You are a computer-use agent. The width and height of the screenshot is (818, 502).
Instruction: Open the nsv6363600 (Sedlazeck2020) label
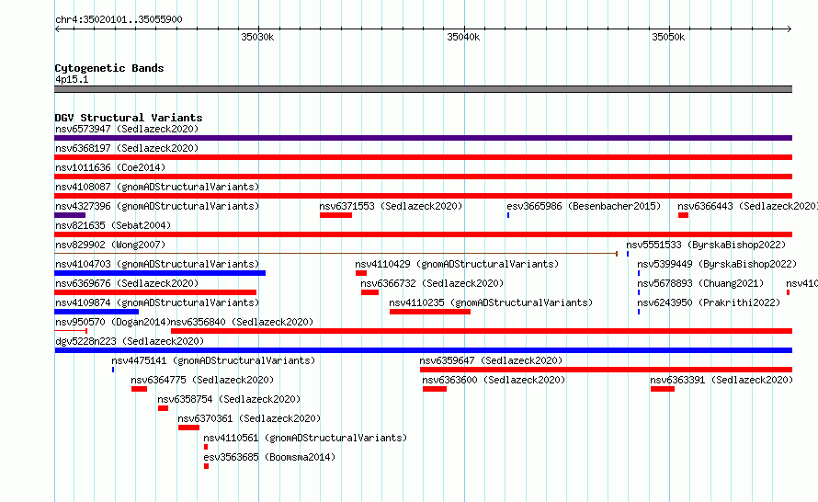point(494,380)
